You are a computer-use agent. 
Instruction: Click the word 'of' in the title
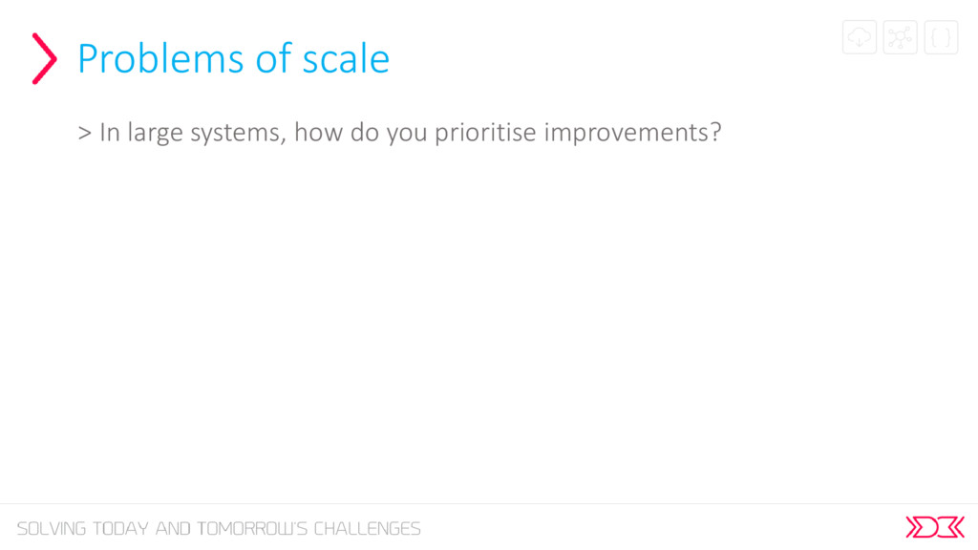[274, 59]
